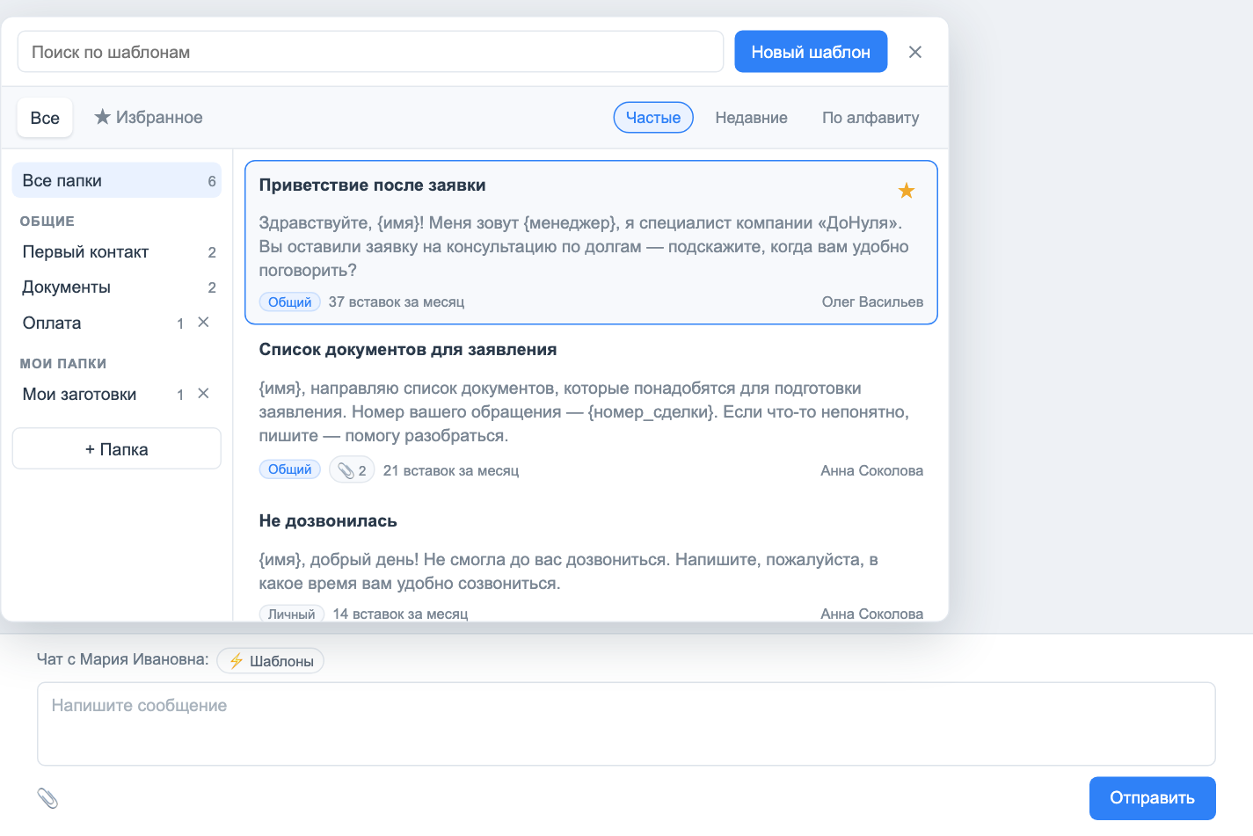Screen dimensions: 1253x836
Task: Click the Напишите сообщение message box
Action: 626,723
